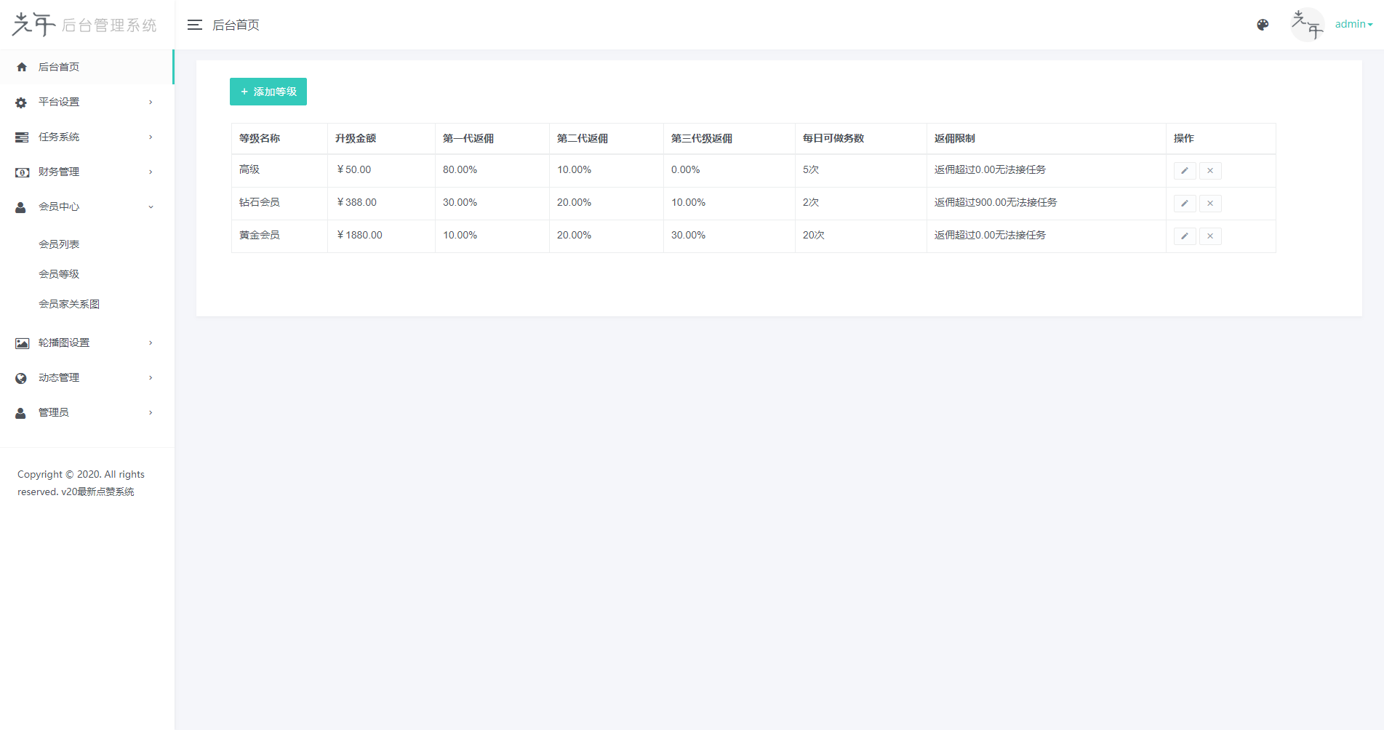This screenshot has width=1384, height=730.
Task: Click the admin avatar image
Action: click(1307, 25)
